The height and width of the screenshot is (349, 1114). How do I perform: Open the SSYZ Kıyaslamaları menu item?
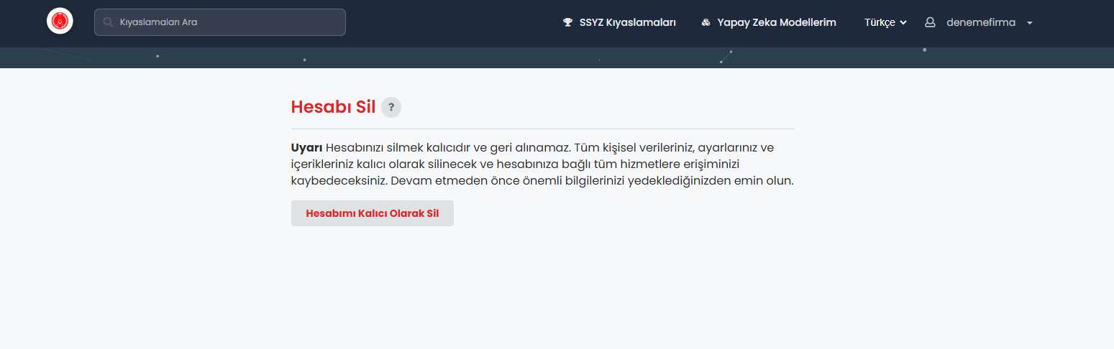coord(627,22)
